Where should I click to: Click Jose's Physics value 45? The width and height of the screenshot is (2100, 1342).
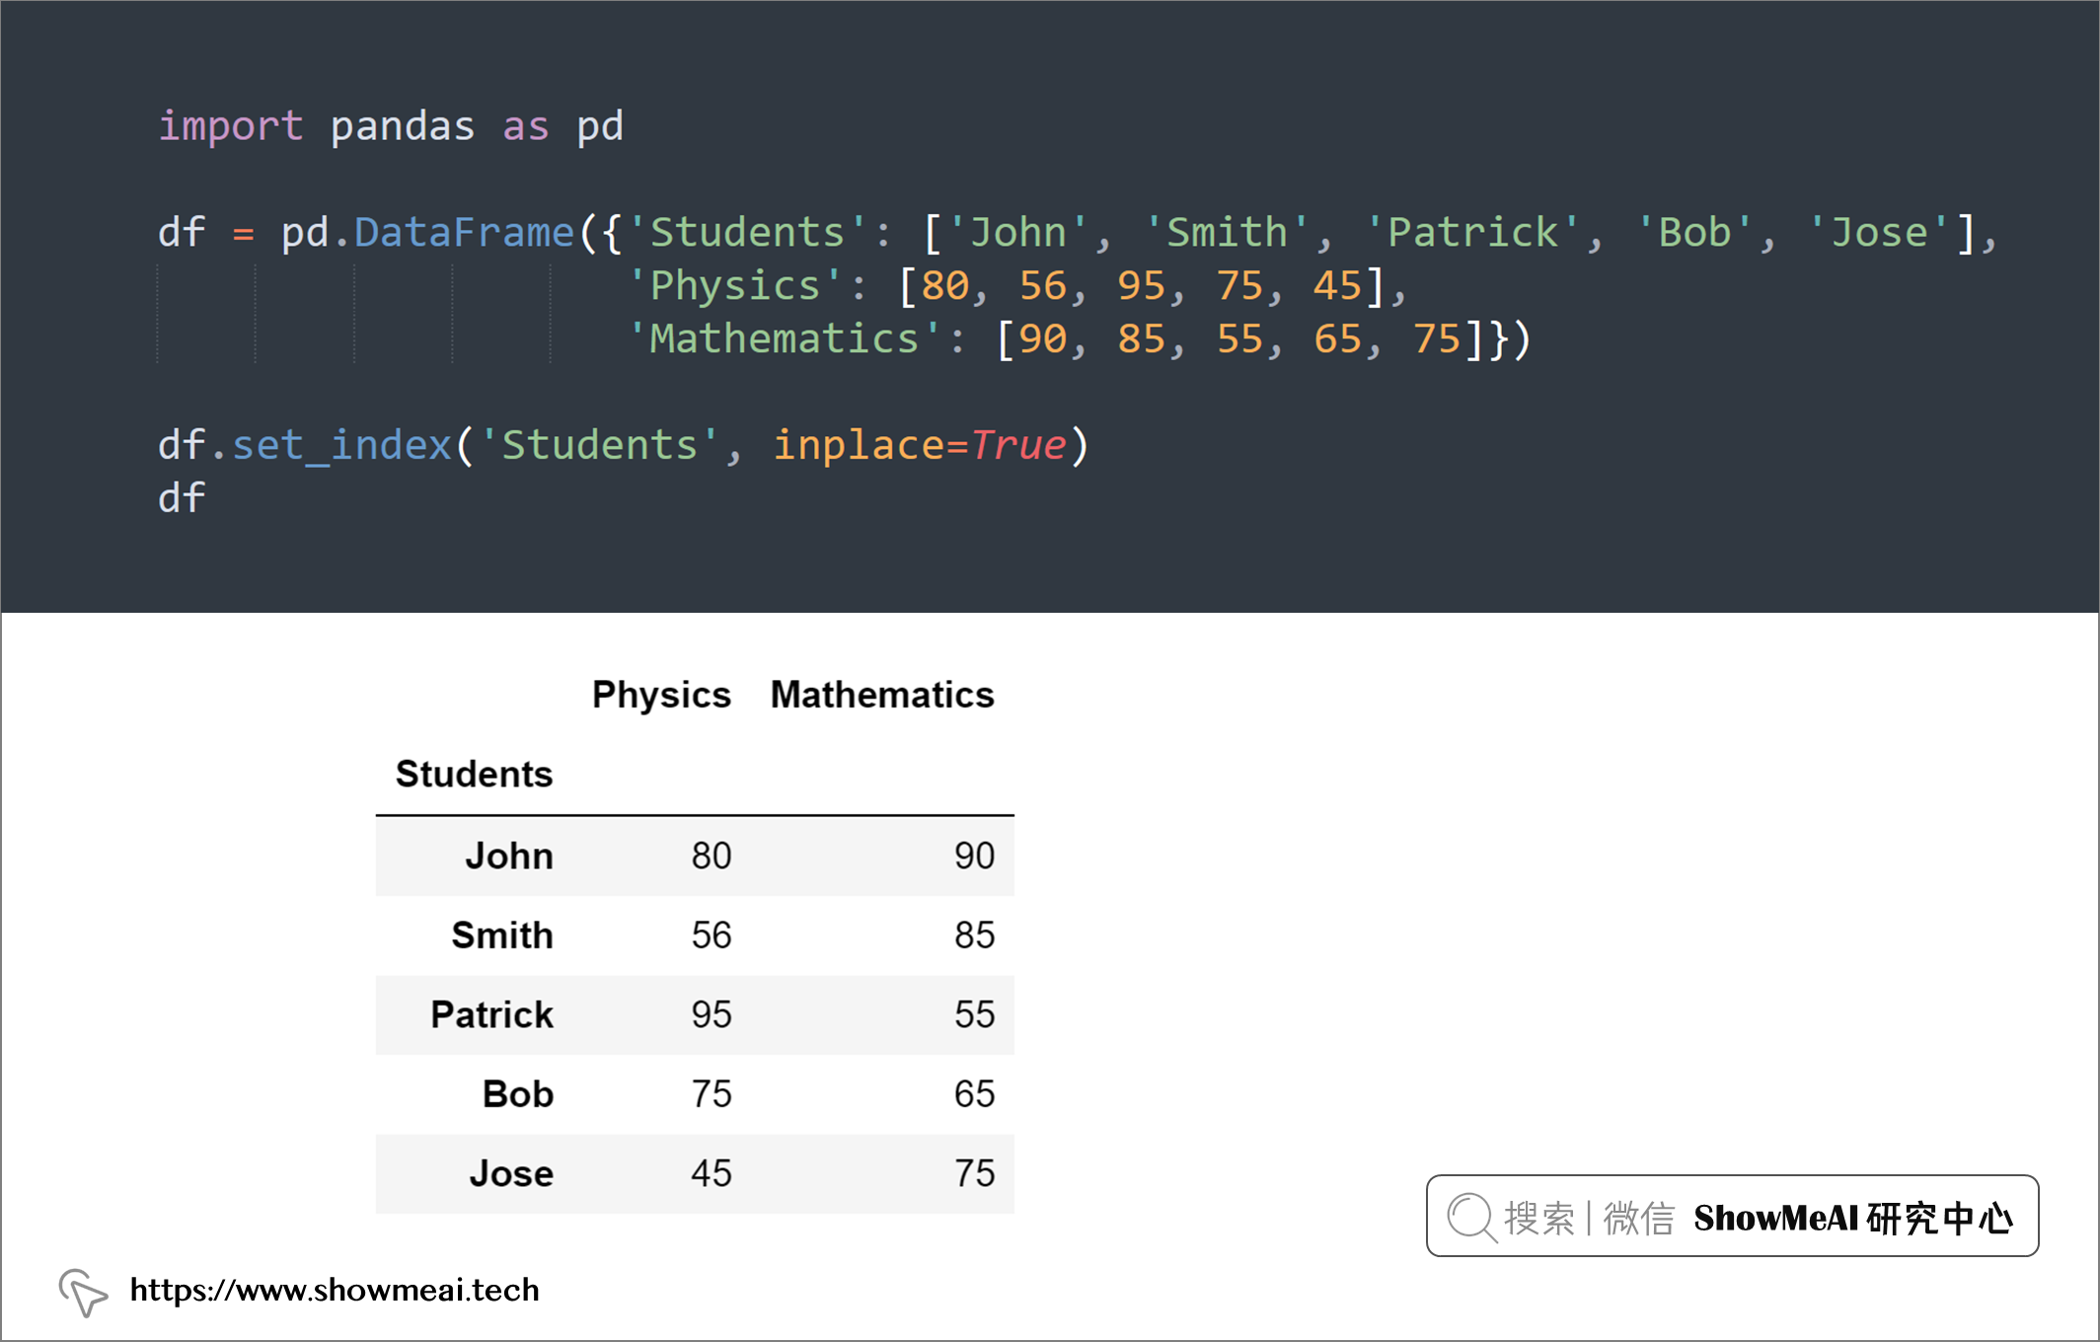(712, 1174)
